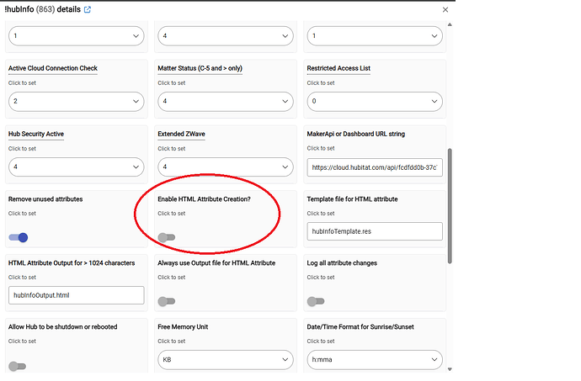Open Hub Security Active dropdown

77,167
